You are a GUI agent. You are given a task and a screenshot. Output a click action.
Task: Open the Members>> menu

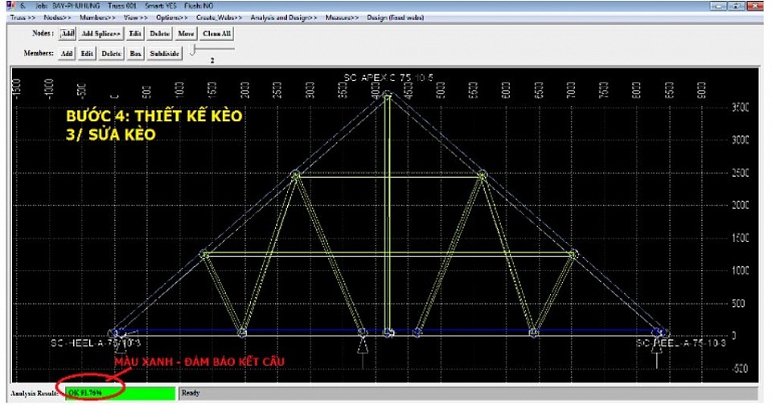tap(96, 16)
